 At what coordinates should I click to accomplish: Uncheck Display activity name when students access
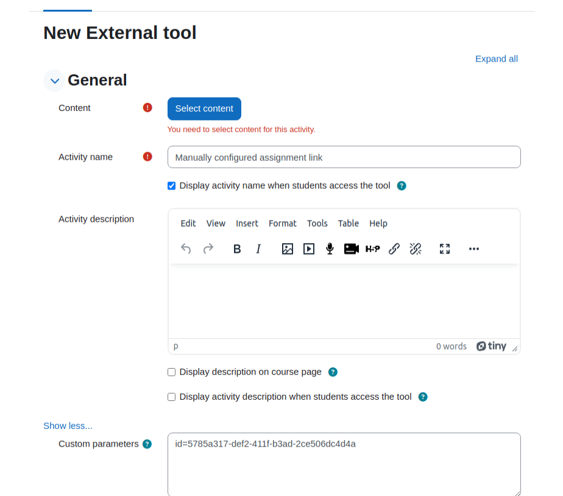(x=172, y=186)
